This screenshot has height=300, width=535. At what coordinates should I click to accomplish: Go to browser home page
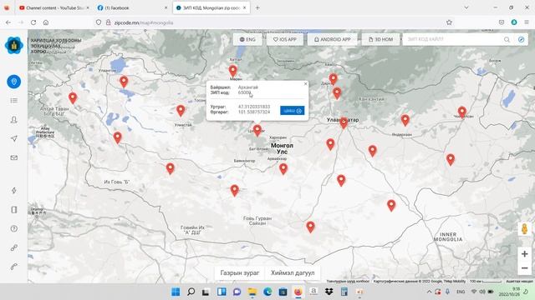click(46, 22)
